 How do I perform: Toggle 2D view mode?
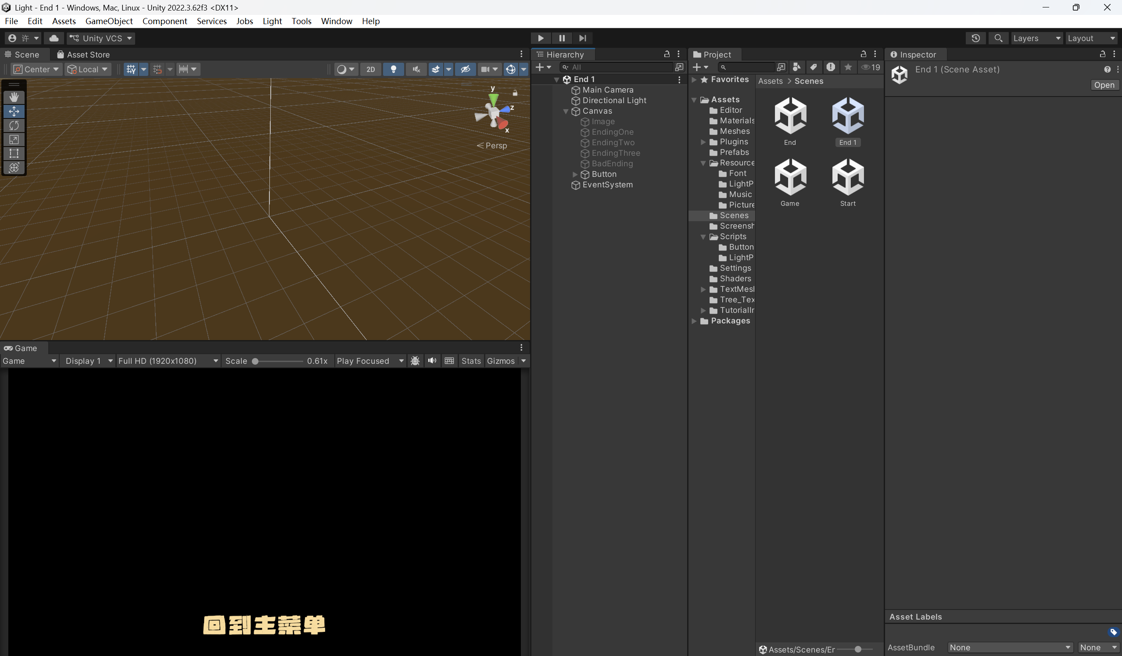pyautogui.click(x=370, y=69)
